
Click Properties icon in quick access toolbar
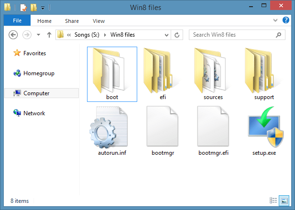(x=23, y=8)
